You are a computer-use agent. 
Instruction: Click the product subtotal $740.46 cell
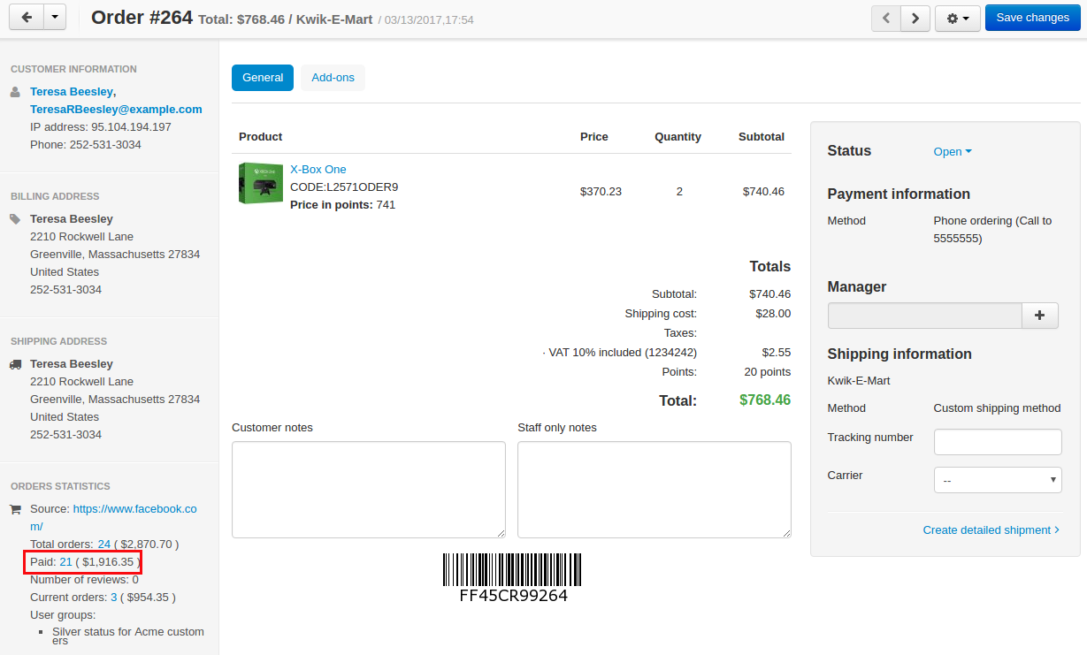763,192
